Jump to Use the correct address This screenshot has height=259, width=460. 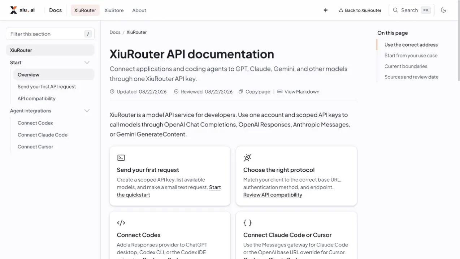click(x=411, y=45)
